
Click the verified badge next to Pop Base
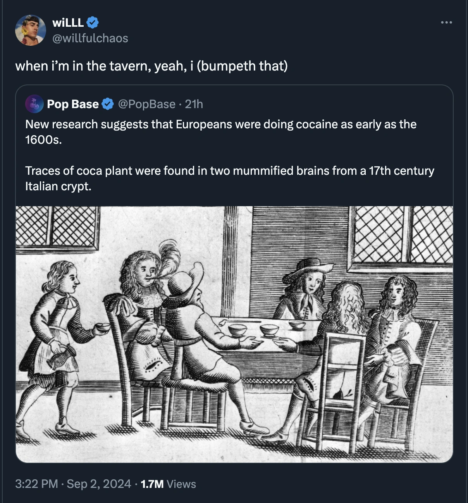pyautogui.click(x=108, y=104)
